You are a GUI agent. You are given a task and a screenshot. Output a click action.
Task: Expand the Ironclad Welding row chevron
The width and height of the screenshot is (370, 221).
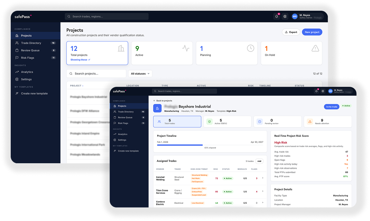tap(263, 178)
